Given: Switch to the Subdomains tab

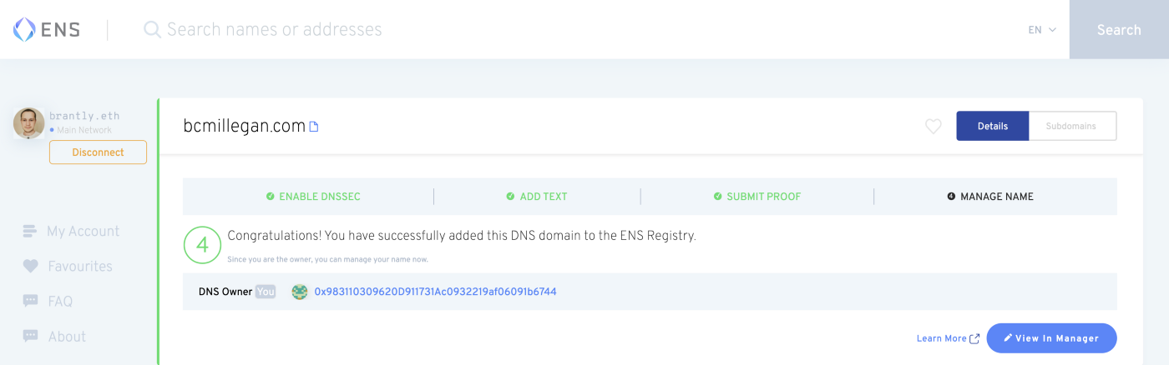Looking at the screenshot, I should pyautogui.click(x=1072, y=126).
